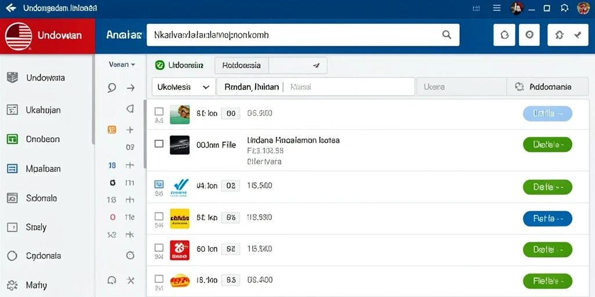595x297 pixels.
Task: Tick checkbox for 06.900 row
Action: tap(159, 111)
